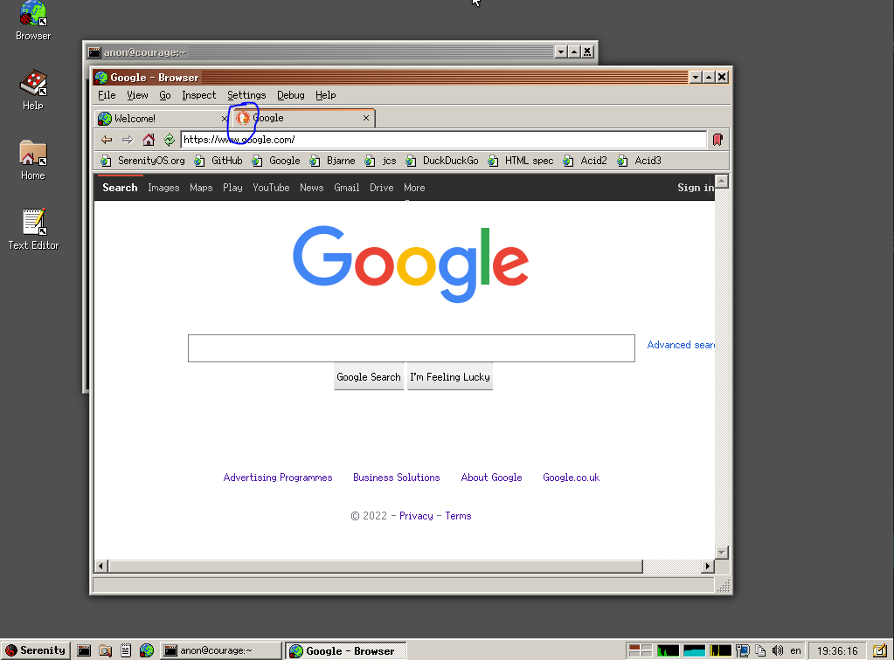Open the About Google link
Viewport: 894px width, 660px height.
pyautogui.click(x=491, y=477)
